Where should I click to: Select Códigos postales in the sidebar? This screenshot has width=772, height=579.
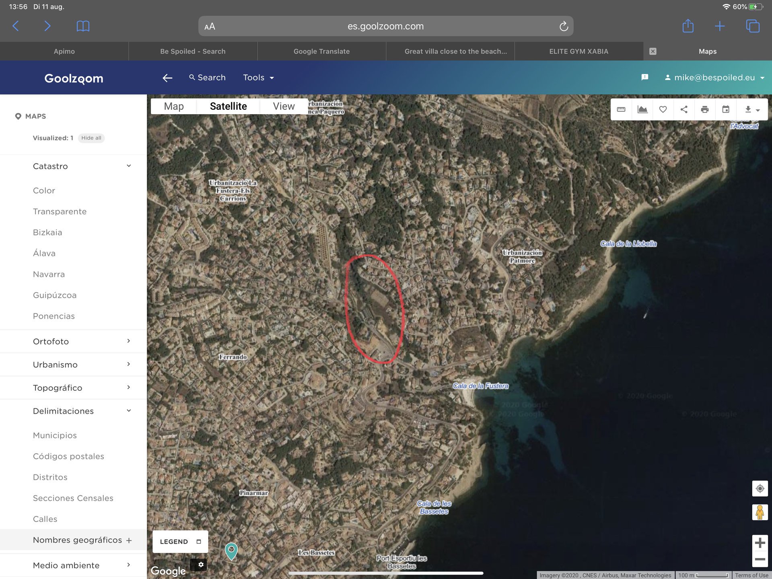pyautogui.click(x=68, y=456)
